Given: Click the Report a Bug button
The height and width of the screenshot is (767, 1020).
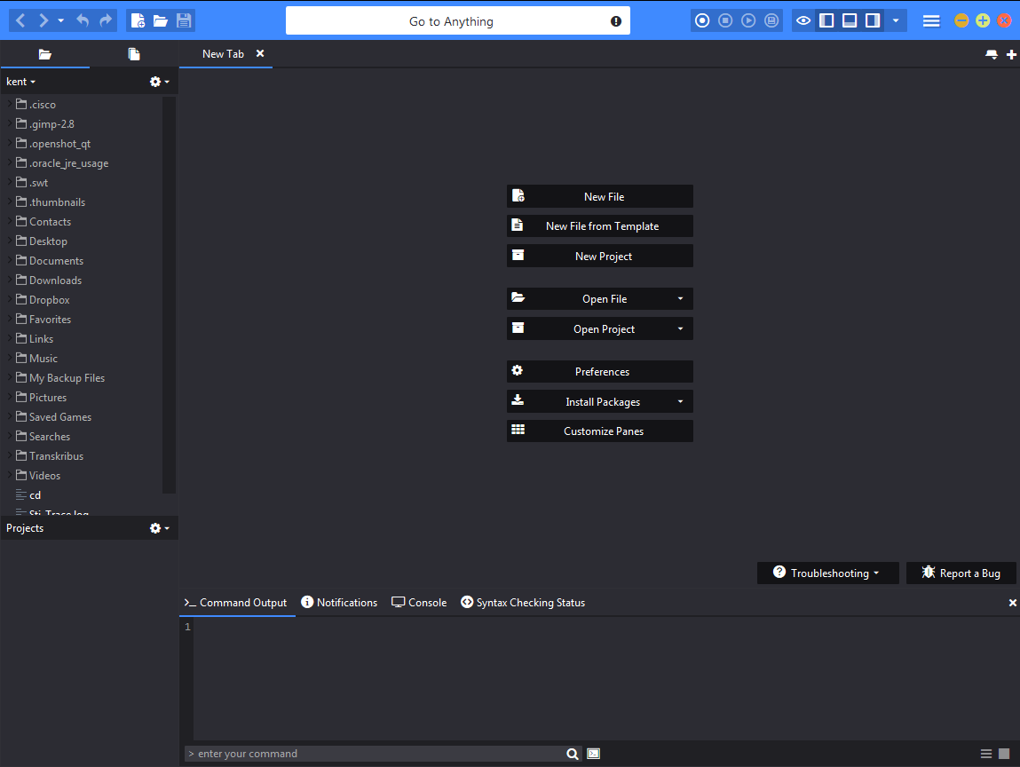Looking at the screenshot, I should 961,573.
